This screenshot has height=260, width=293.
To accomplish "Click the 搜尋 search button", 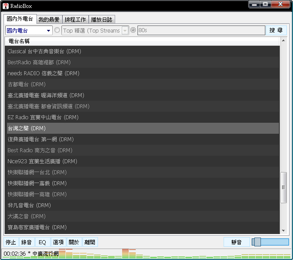I will [x=276, y=30].
